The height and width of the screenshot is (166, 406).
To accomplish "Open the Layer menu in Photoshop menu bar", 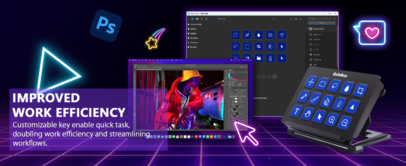I will point(150,60).
